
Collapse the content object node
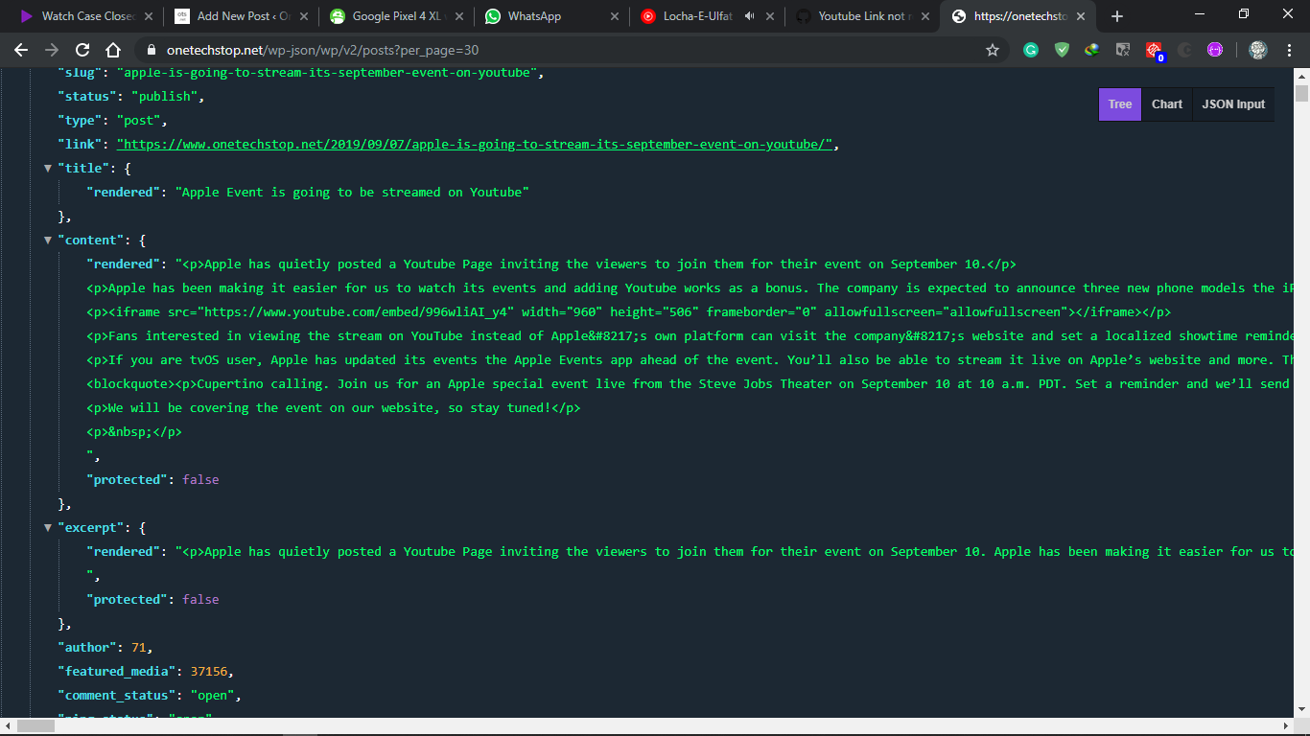pos(47,240)
